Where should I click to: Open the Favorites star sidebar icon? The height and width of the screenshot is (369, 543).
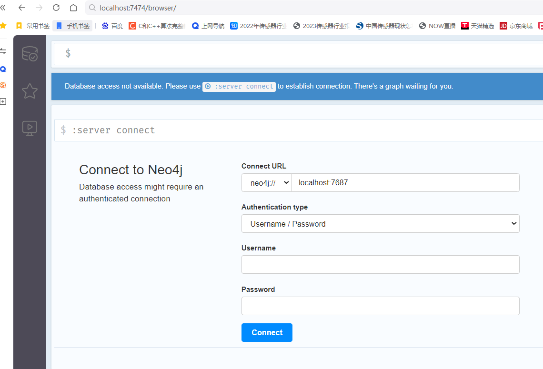click(x=30, y=91)
